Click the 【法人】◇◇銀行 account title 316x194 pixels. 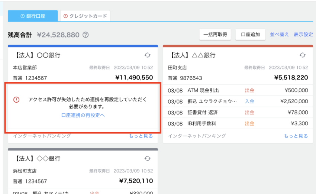[37, 159]
